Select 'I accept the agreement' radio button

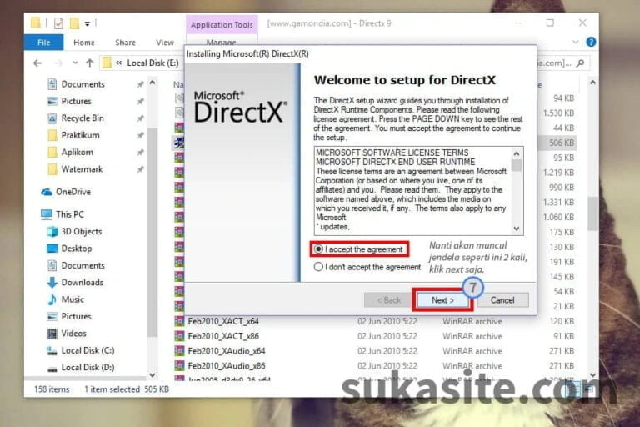[318, 249]
